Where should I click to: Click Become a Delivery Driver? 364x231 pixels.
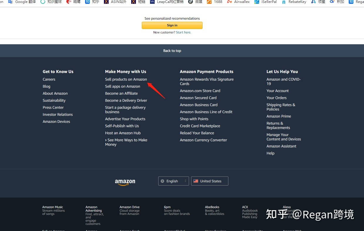click(x=126, y=101)
